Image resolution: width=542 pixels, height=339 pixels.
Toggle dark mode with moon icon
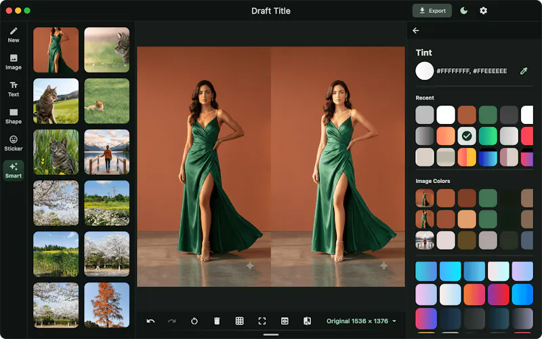[x=464, y=11]
